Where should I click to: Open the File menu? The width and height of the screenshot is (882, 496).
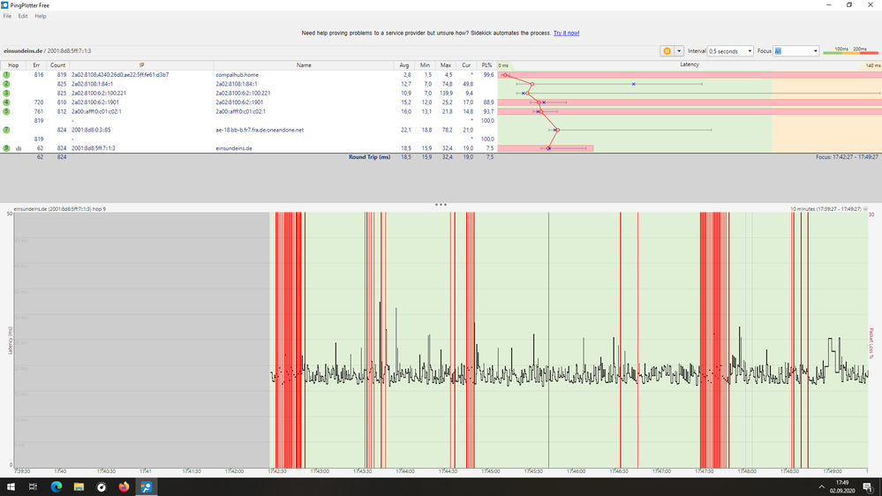8,16
